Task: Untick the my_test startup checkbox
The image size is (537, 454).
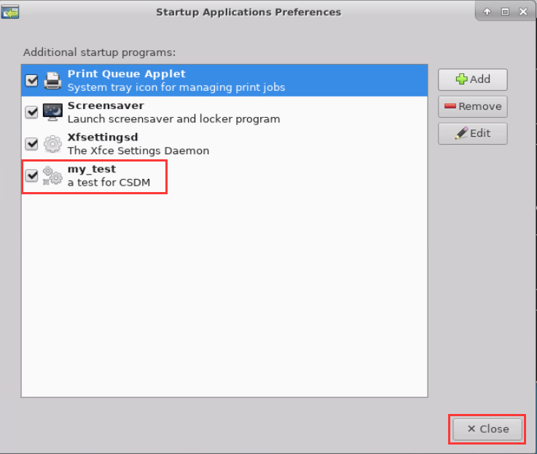Action: [31, 176]
